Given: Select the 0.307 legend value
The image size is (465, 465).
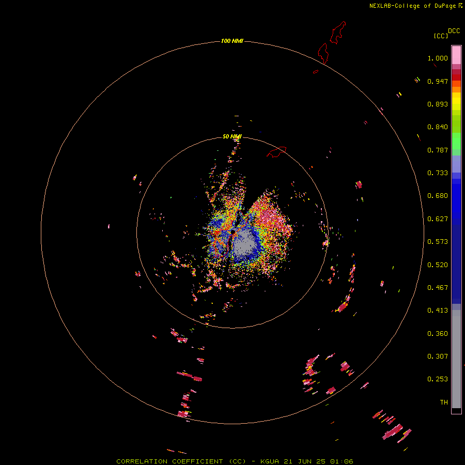Looking at the screenshot, I should tap(438, 357).
